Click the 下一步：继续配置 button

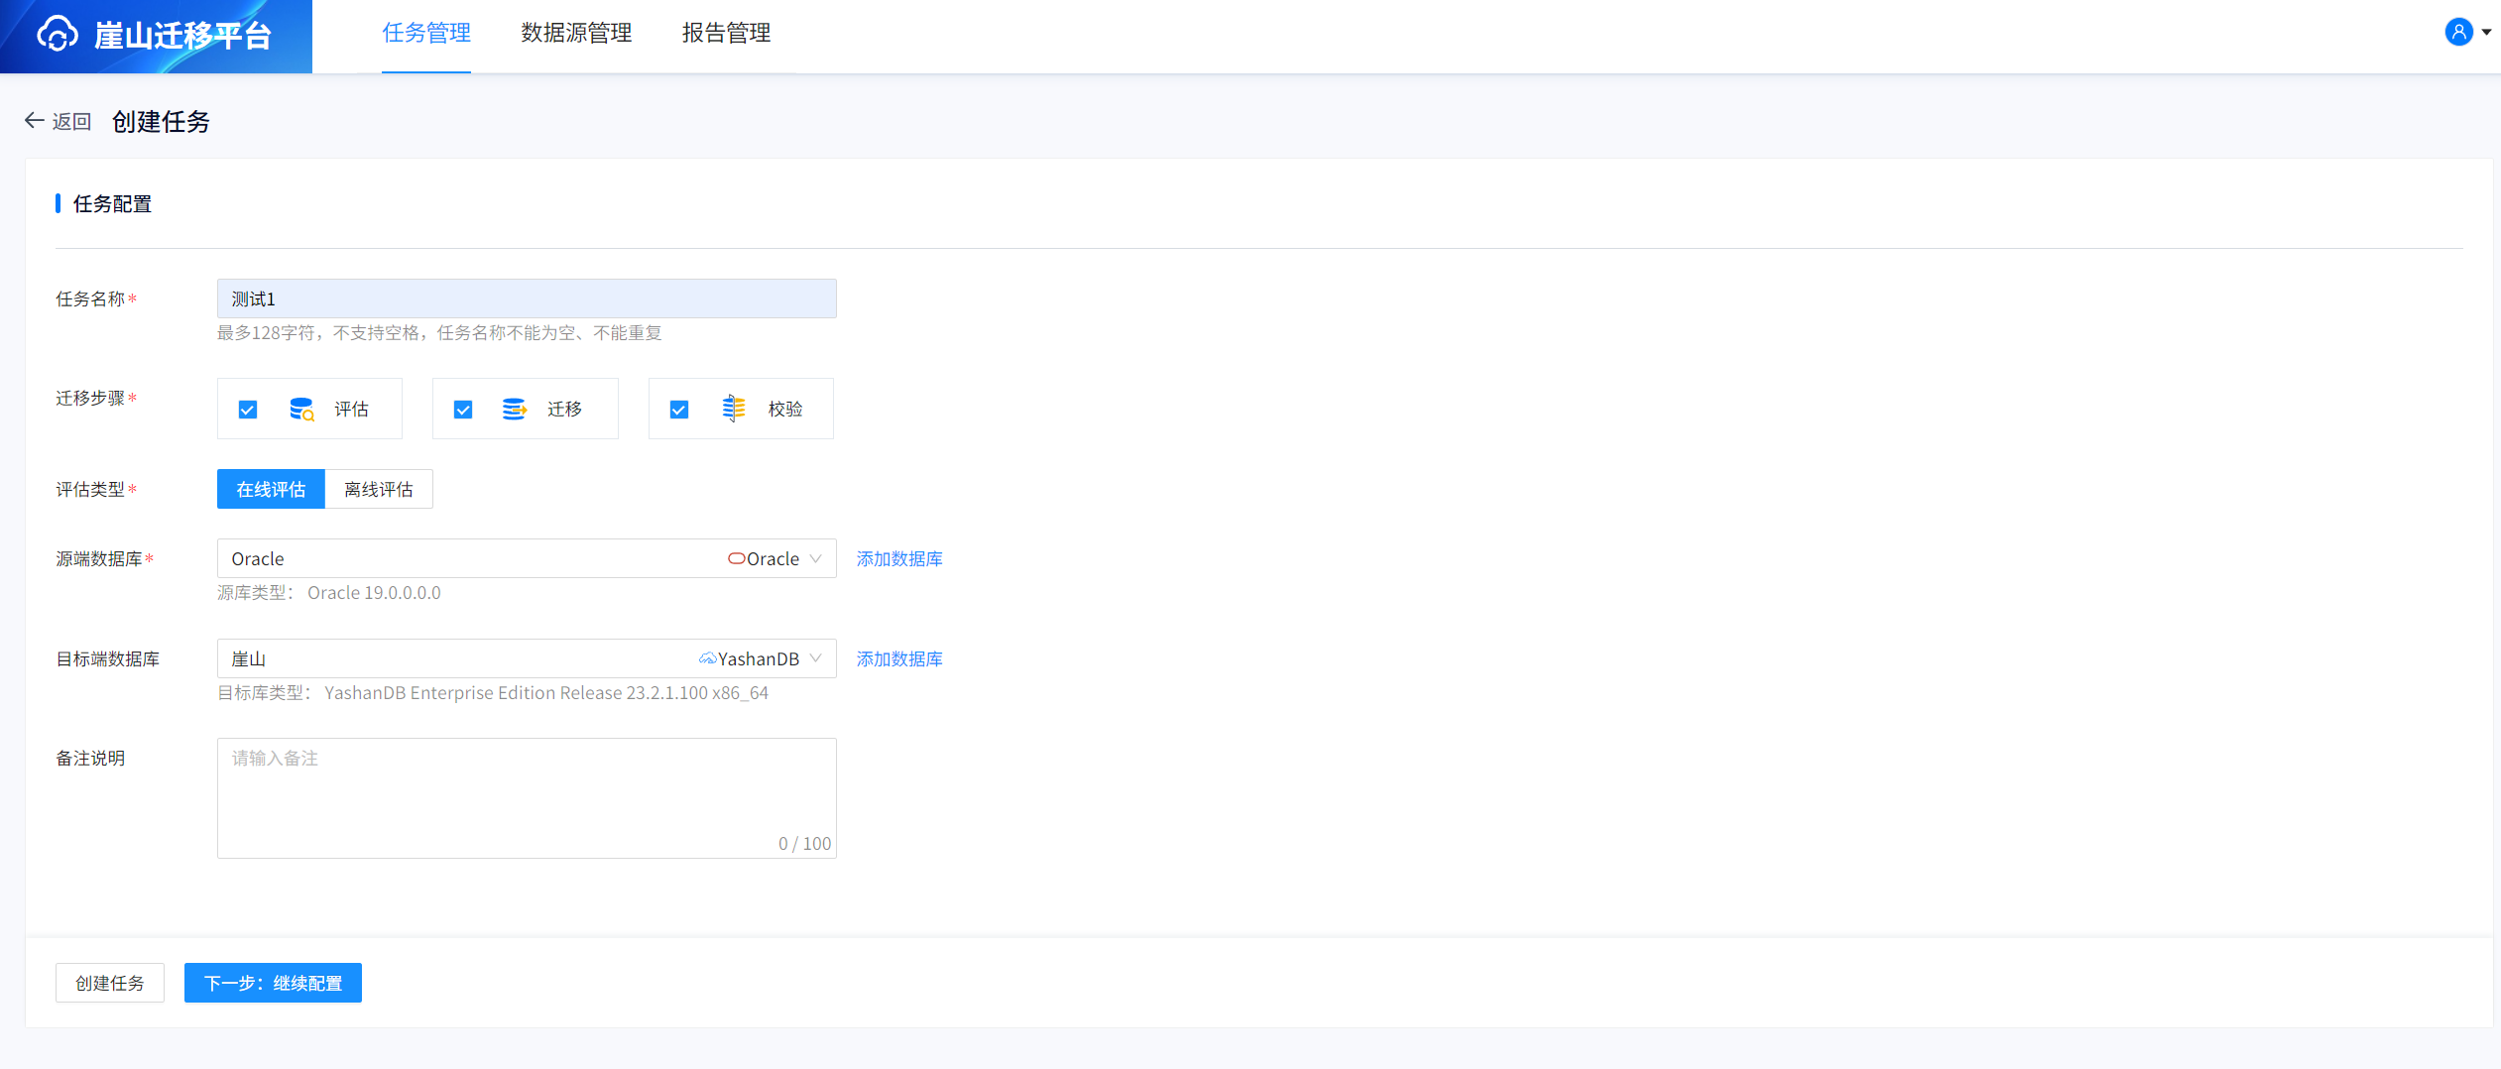(273, 983)
